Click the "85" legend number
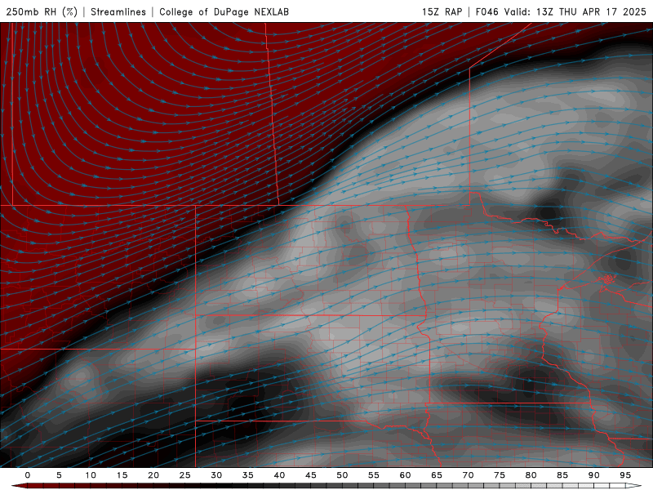 (x=562, y=475)
